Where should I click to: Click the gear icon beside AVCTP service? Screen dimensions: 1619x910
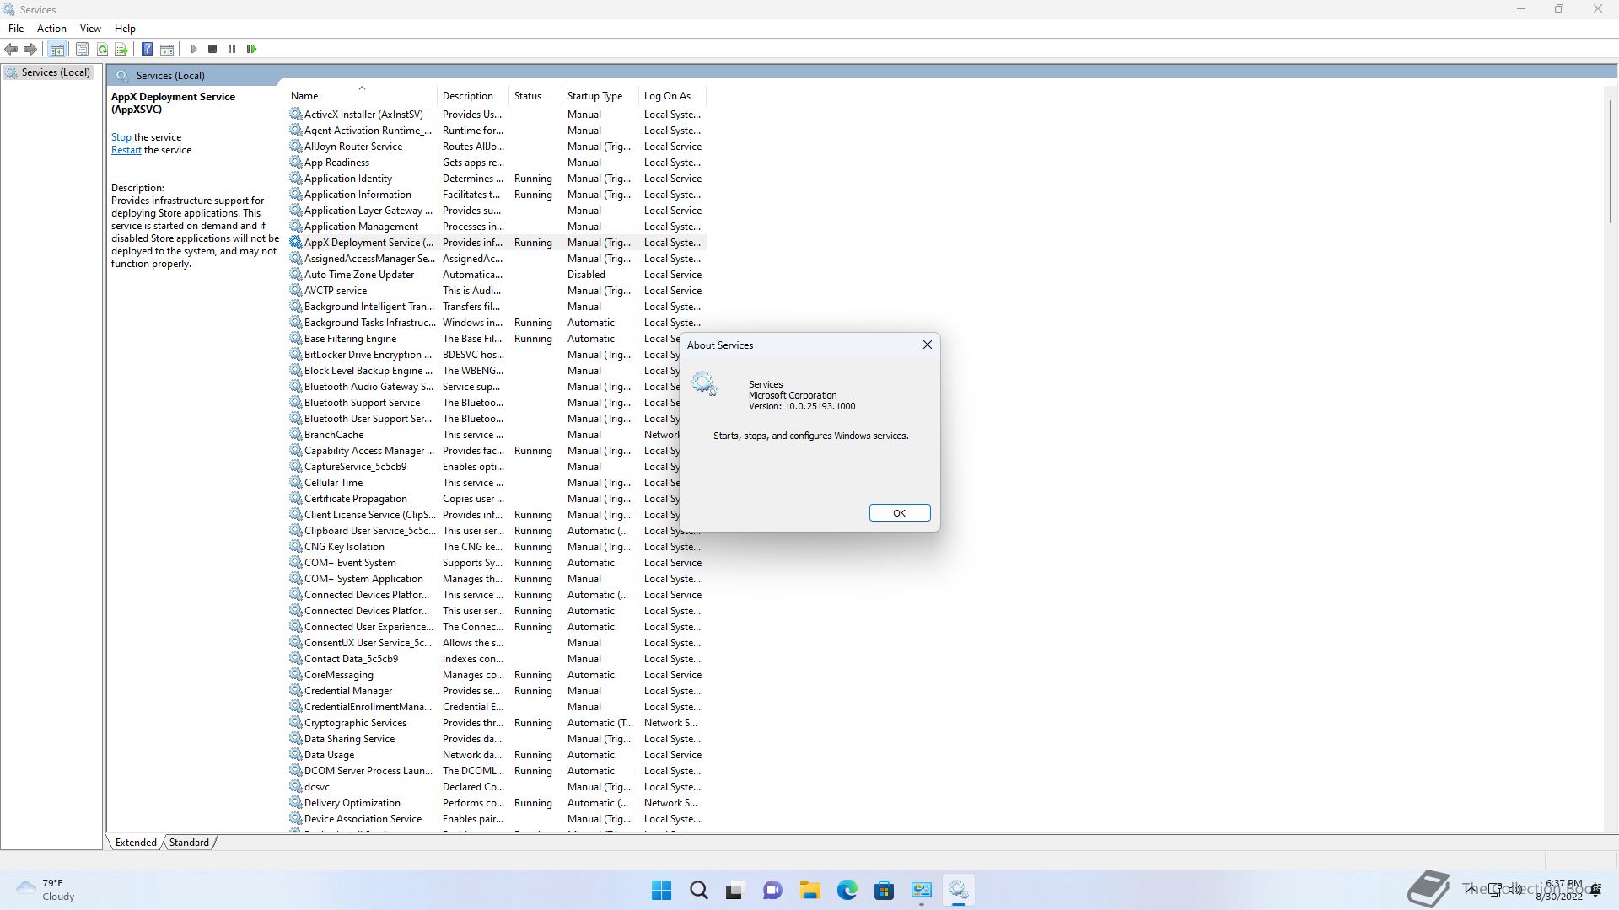pos(296,290)
